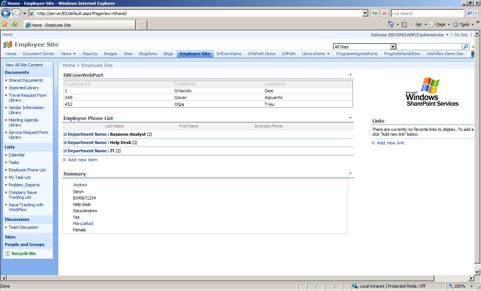
Task: Switch to the Reports tab
Action: 90,54
